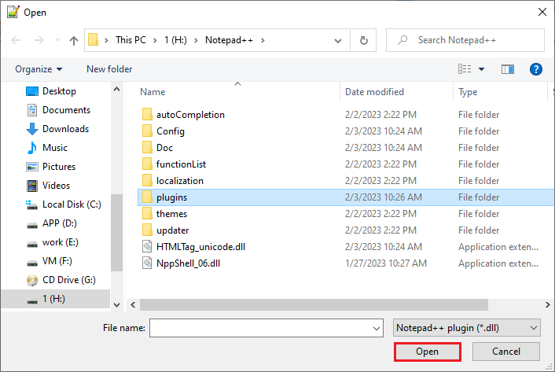Click the Forward navigation arrow
The image size is (555, 372).
(x=39, y=40)
